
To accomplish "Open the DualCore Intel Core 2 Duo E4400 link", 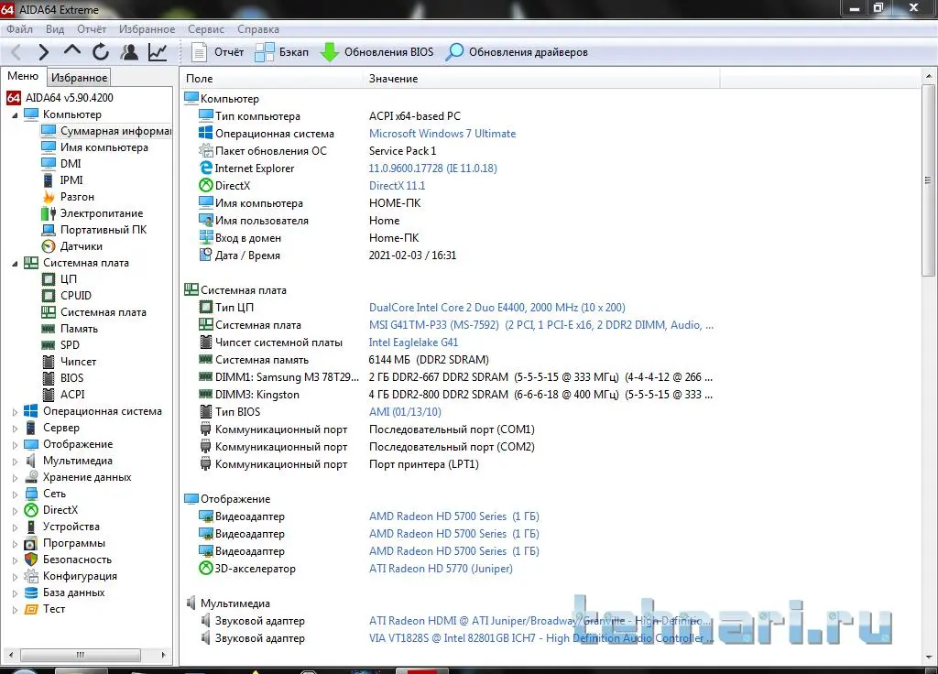I will pyautogui.click(x=497, y=308).
